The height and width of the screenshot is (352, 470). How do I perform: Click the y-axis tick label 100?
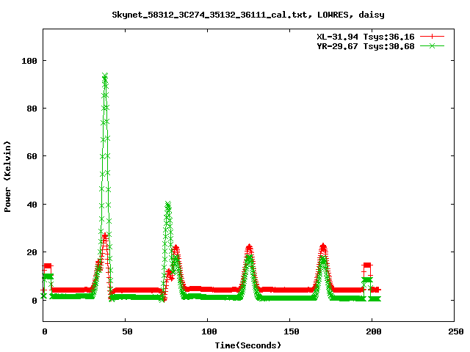coord(29,61)
